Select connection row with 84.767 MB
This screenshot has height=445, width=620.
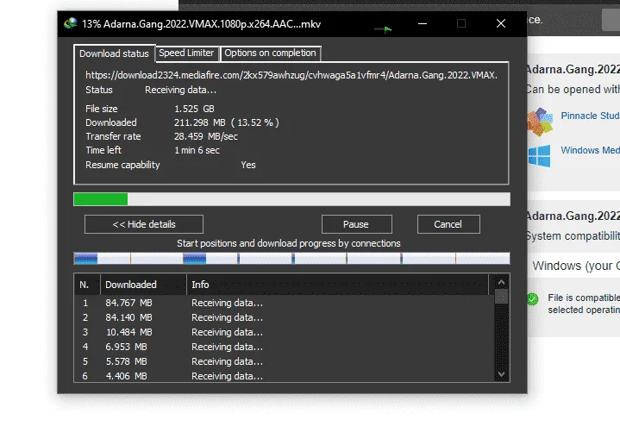[284, 303]
